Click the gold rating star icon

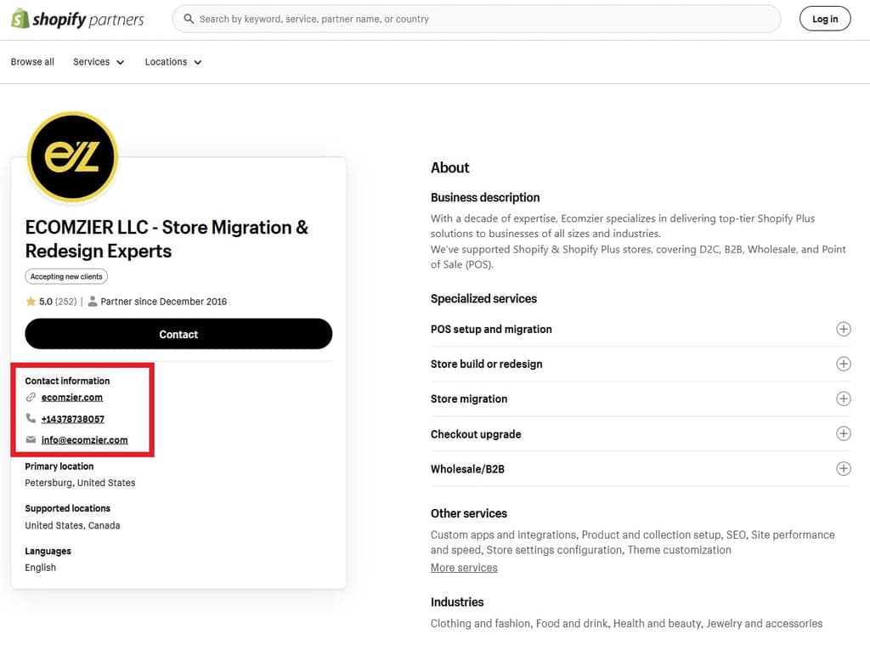(31, 302)
